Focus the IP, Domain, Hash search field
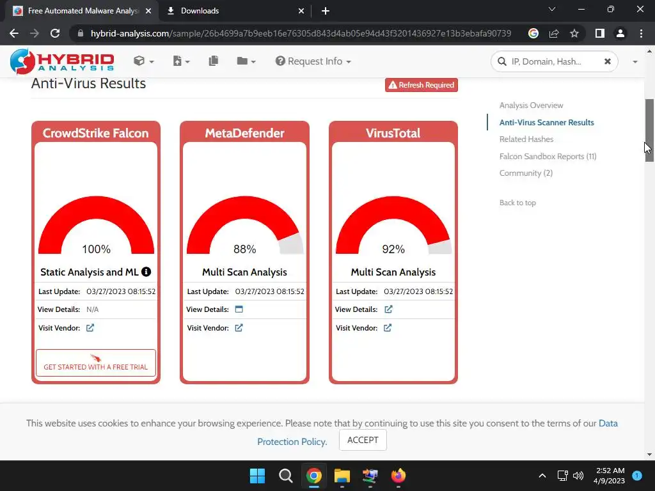Viewport: 655px width, 491px height. click(x=554, y=62)
